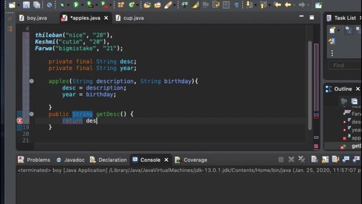Click the Open Type icon
This screenshot has height=204, width=362.
(x=147, y=5)
